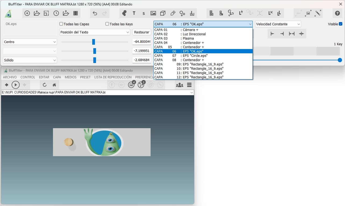Click the picture-with-arrows icon near the help button
This screenshot has height=206, width=345.
point(308,13)
